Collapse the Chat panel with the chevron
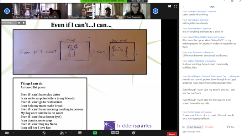Image resolution: width=242 pixels, height=136 pixels. [x=183, y=7]
